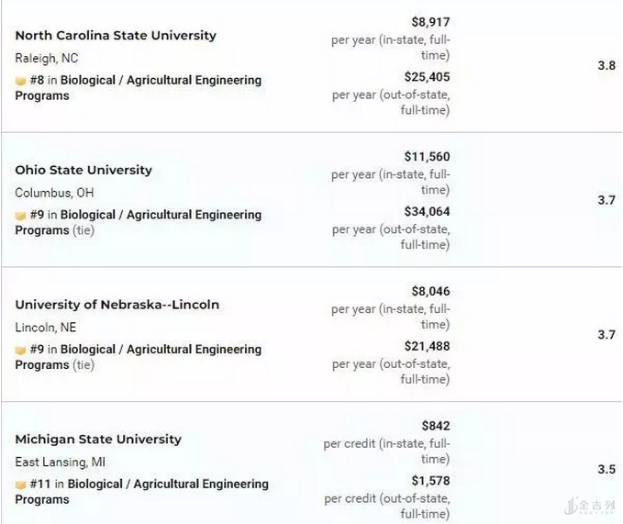Click the $21,488 out-of-state tuition amount
The width and height of the screenshot is (623, 524).
(427, 346)
